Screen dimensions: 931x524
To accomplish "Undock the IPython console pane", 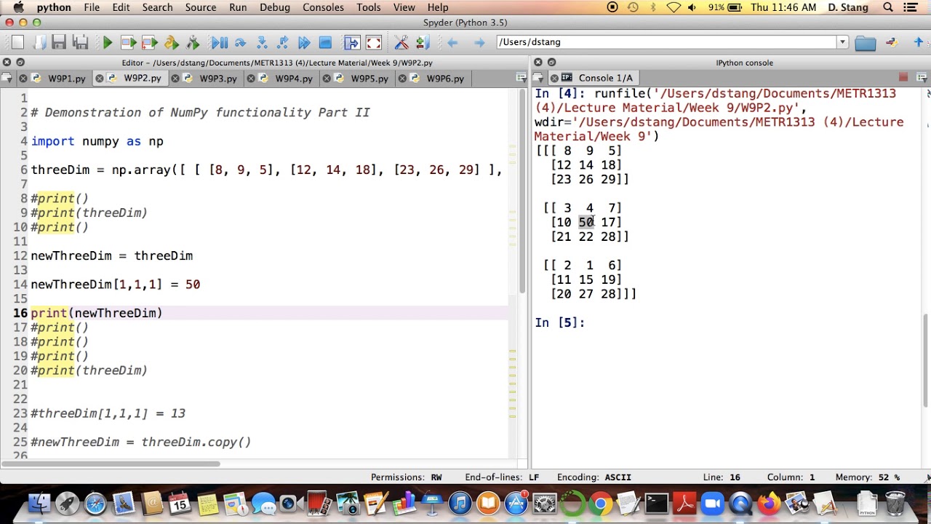I will (x=551, y=63).
